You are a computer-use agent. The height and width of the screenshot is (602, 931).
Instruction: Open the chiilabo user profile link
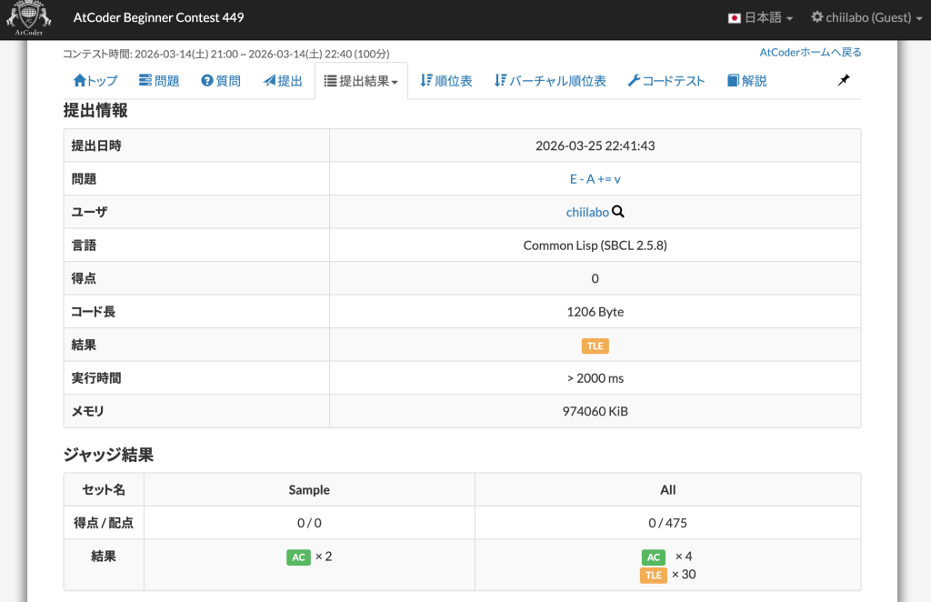click(587, 212)
